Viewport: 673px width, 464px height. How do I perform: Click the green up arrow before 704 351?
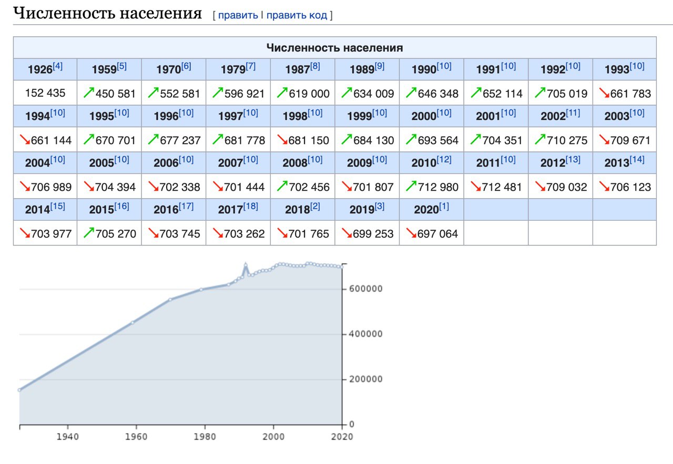click(x=475, y=140)
